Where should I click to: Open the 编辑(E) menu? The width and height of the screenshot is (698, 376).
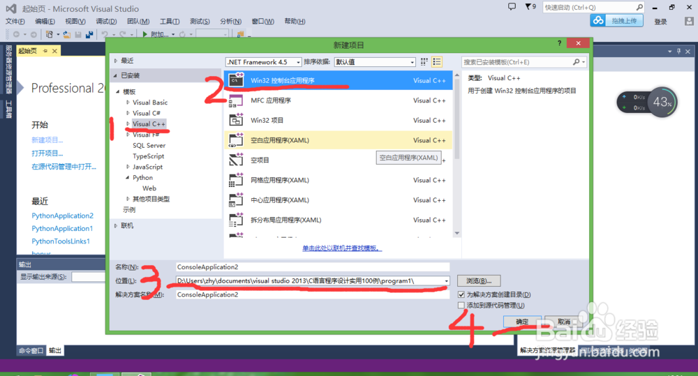(x=45, y=22)
